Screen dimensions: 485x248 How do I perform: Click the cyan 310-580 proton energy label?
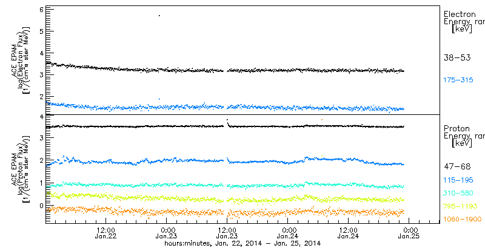(458, 193)
